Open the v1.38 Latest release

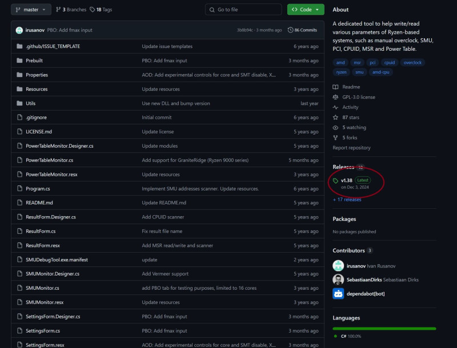352,183
